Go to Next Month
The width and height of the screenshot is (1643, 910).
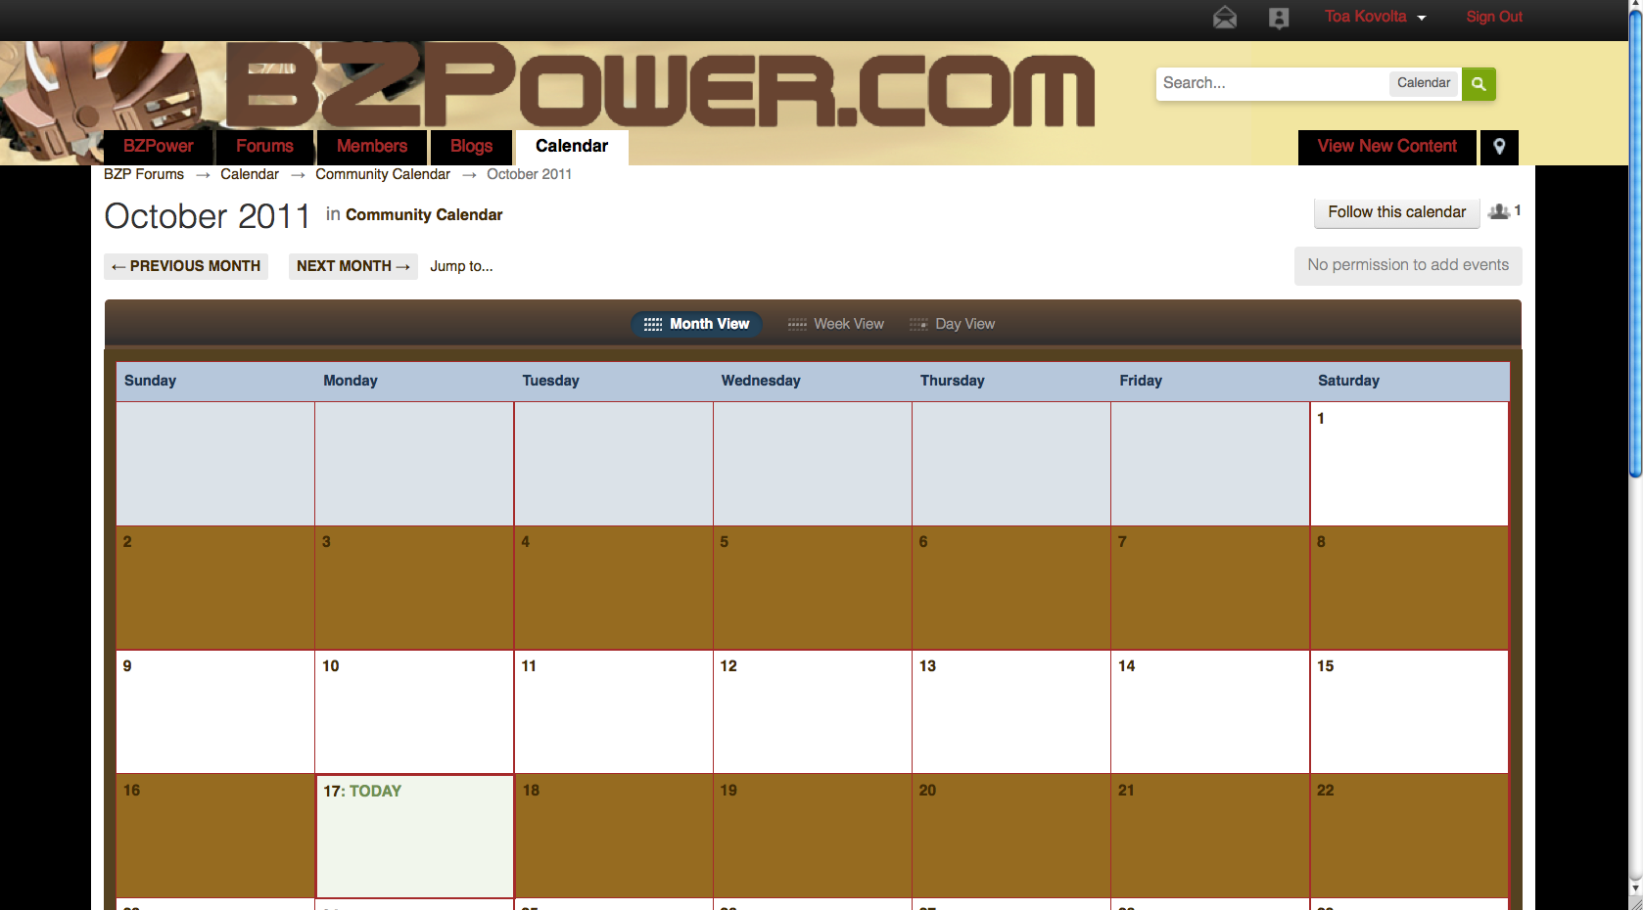pyautogui.click(x=353, y=266)
